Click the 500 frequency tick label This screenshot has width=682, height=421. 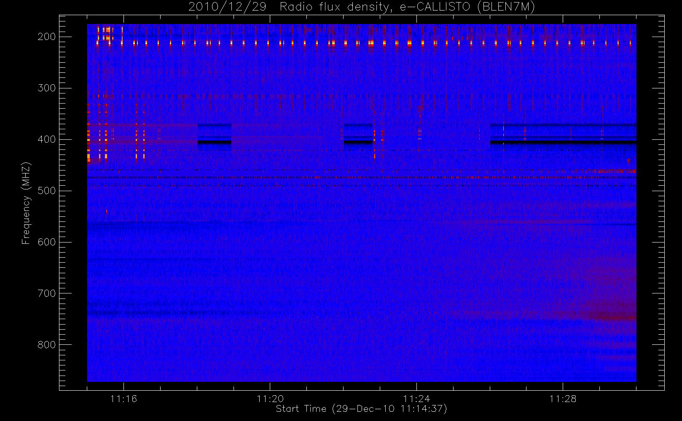tap(47, 191)
